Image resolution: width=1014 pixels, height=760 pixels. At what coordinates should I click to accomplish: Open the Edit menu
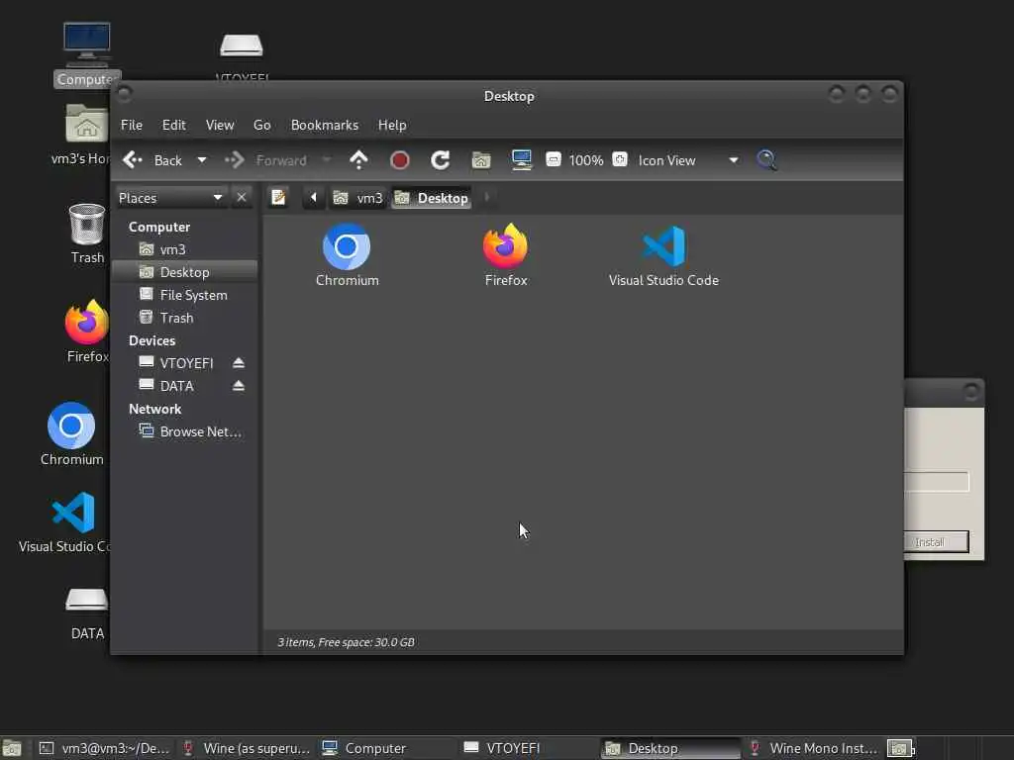click(174, 125)
